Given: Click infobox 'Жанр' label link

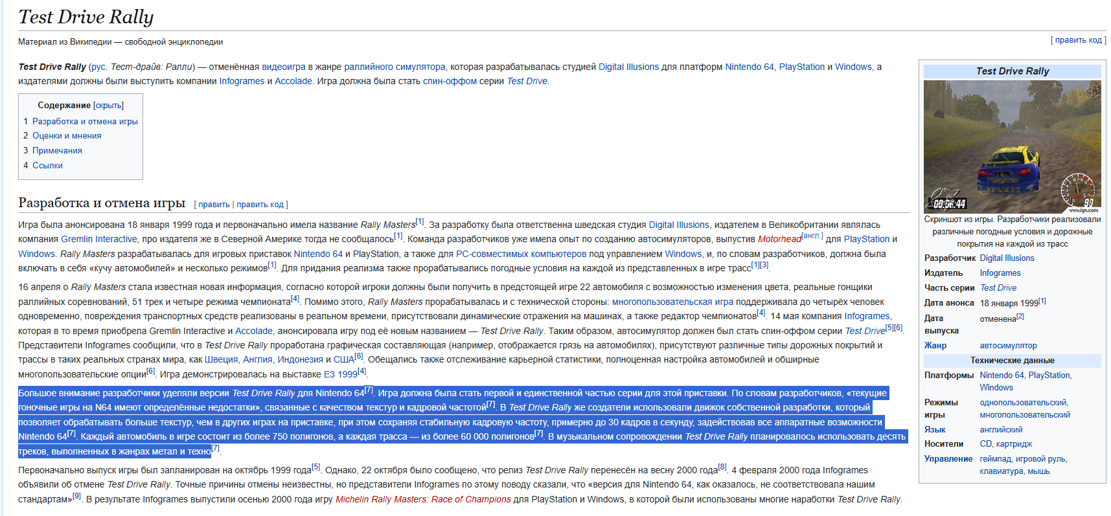Looking at the screenshot, I should tap(935, 345).
